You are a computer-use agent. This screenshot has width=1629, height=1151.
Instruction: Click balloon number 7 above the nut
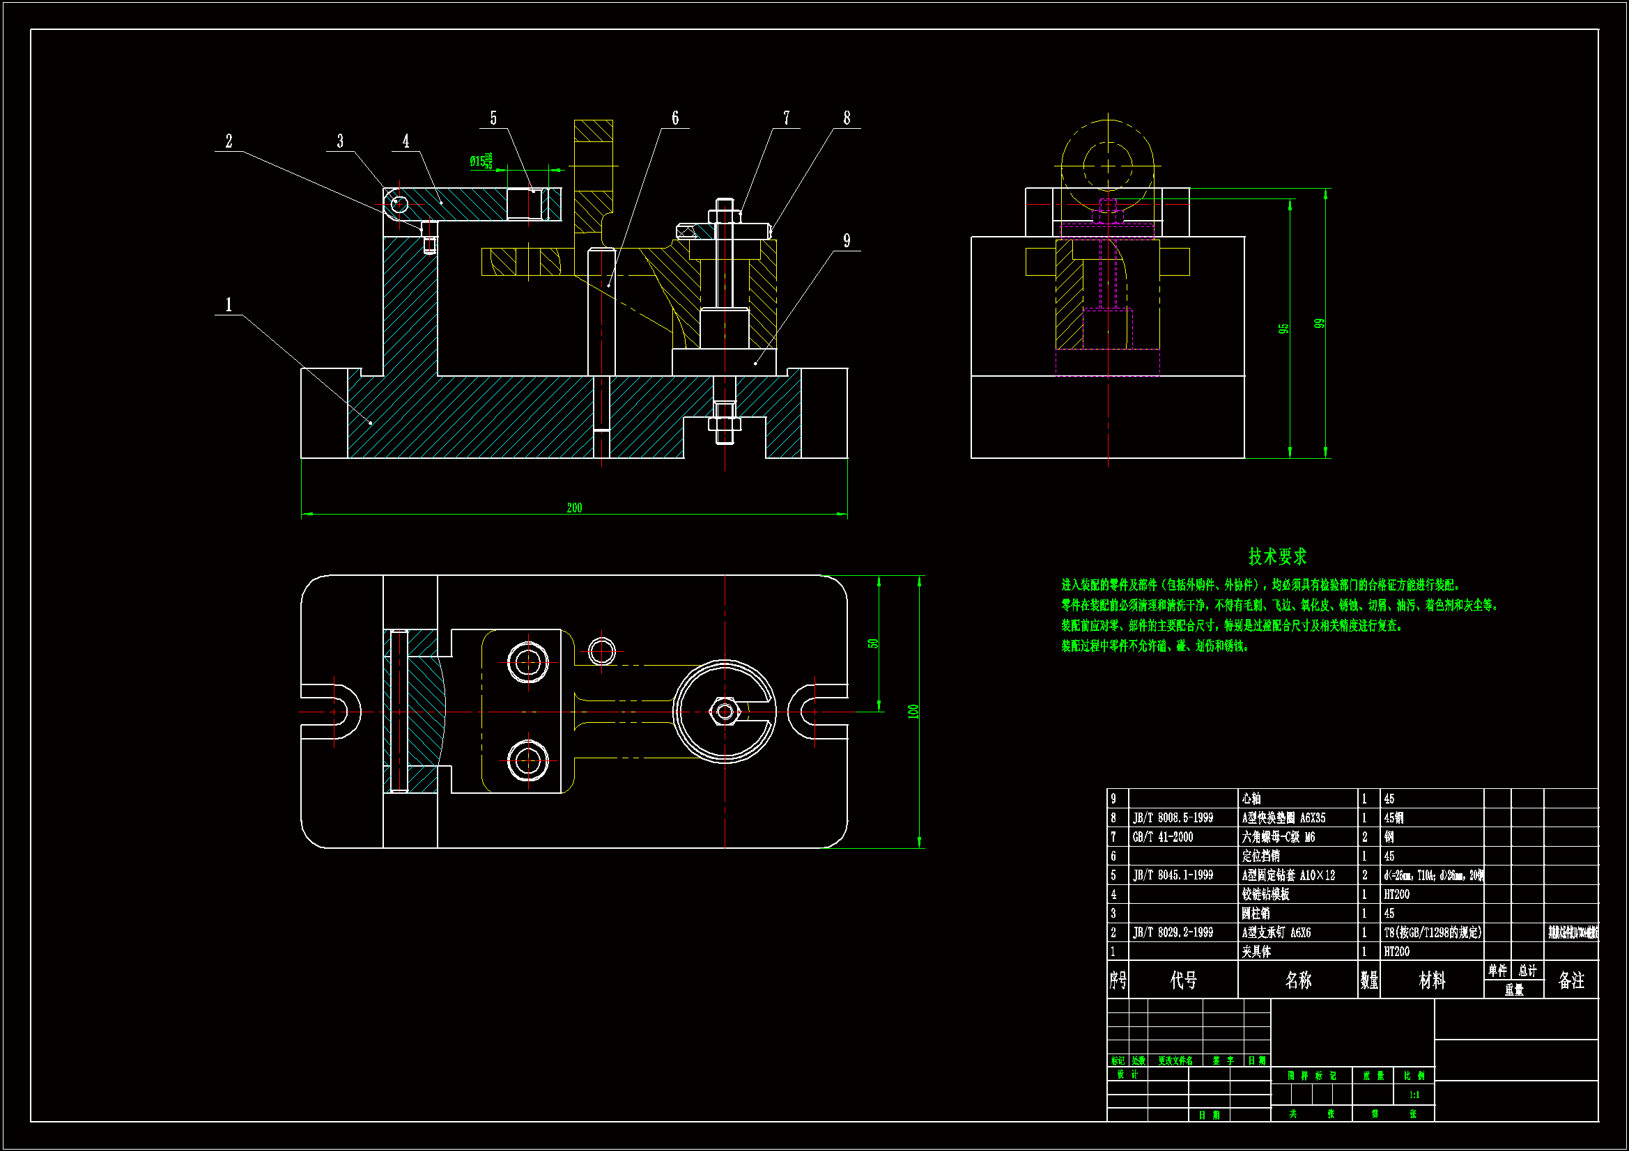(786, 118)
